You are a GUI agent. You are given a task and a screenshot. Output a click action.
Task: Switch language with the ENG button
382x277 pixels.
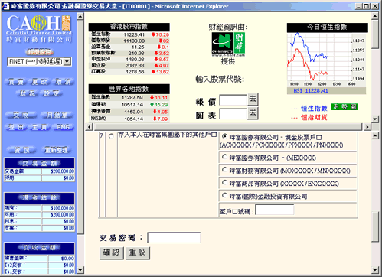[63, 127]
